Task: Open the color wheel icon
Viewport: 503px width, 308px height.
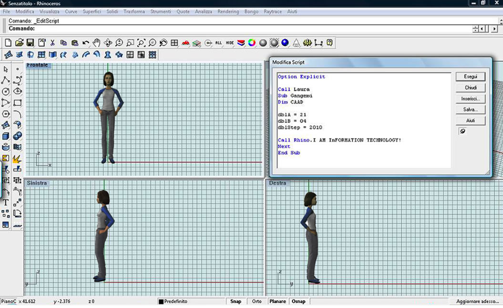Action: (x=252, y=43)
